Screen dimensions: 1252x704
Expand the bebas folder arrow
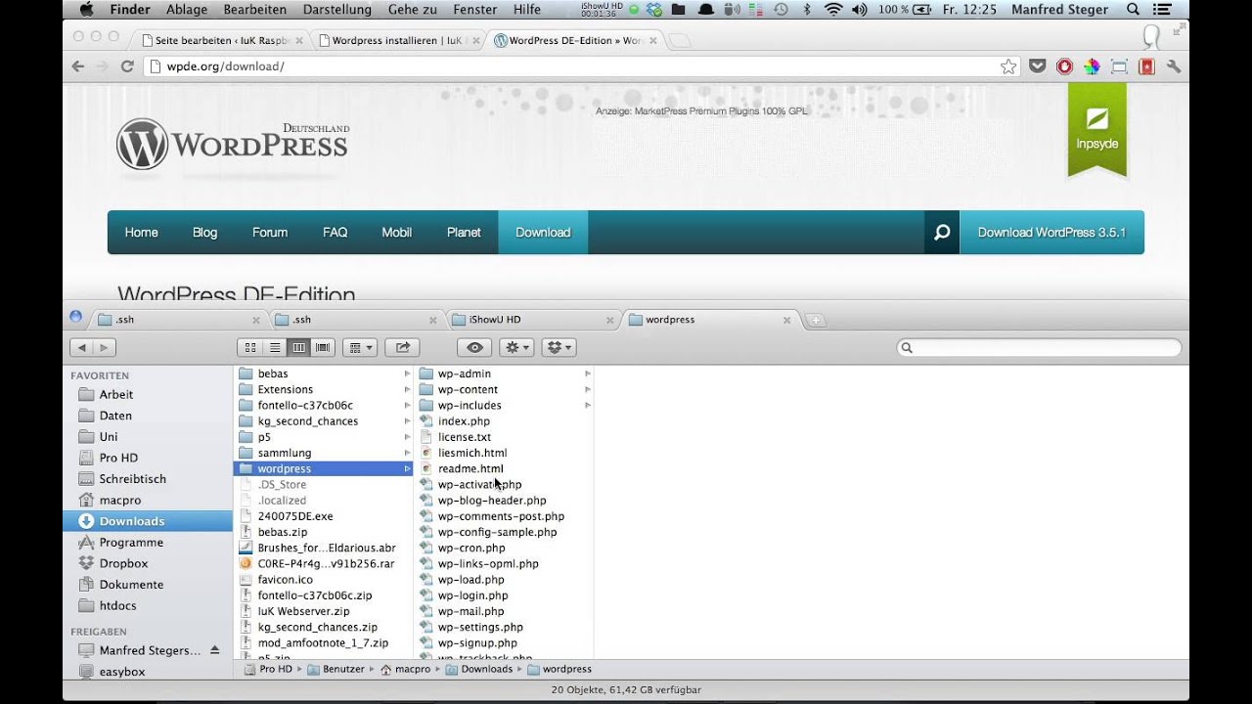(x=407, y=374)
